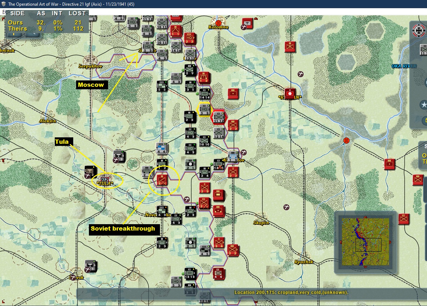Viewport: 427px width, 306px height.
Task: Select the yellow-highlighted HQ unit 5-3
Action: click(204, 109)
